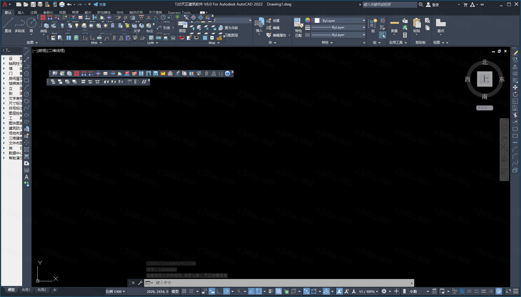
Task: Click the 特性匹配 match properties icon
Action: pyautogui.click(x=298, y=27)
